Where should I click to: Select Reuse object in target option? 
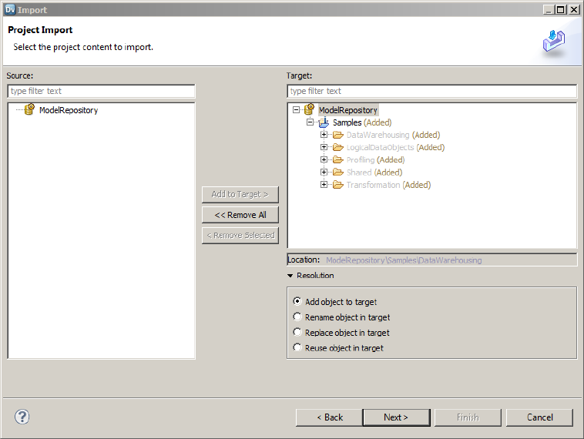[x=297, y=347]
